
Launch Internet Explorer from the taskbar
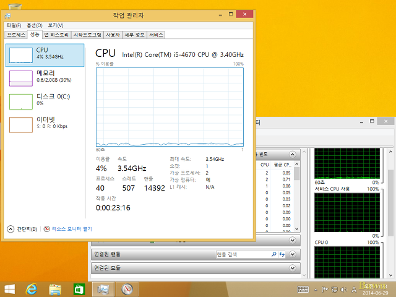32,289
